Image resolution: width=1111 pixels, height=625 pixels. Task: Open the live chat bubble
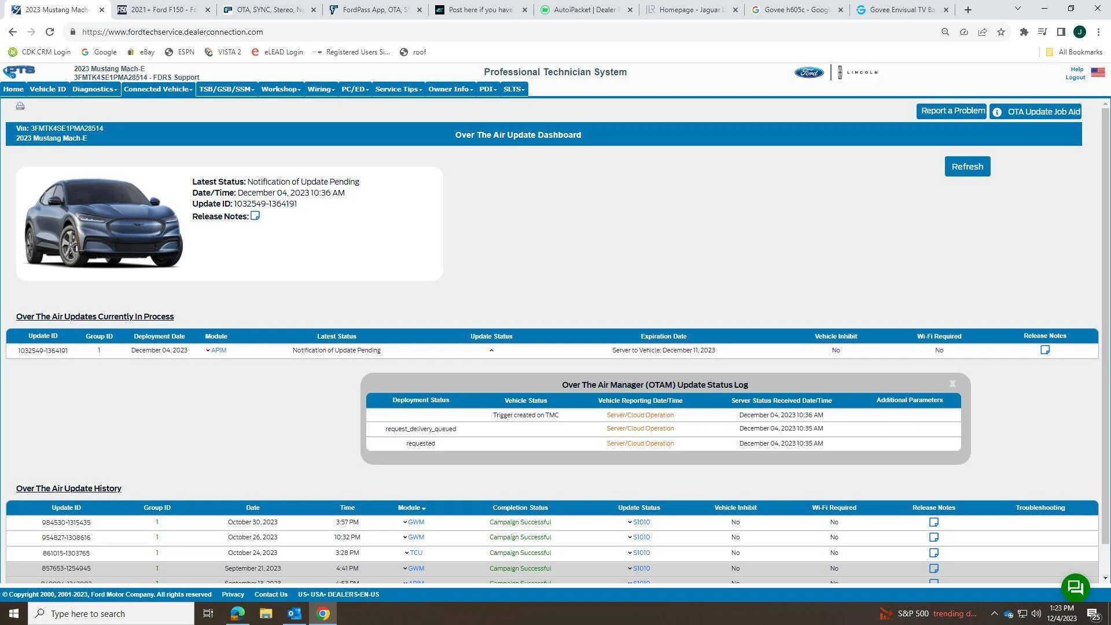click(x=1075, y=587)
